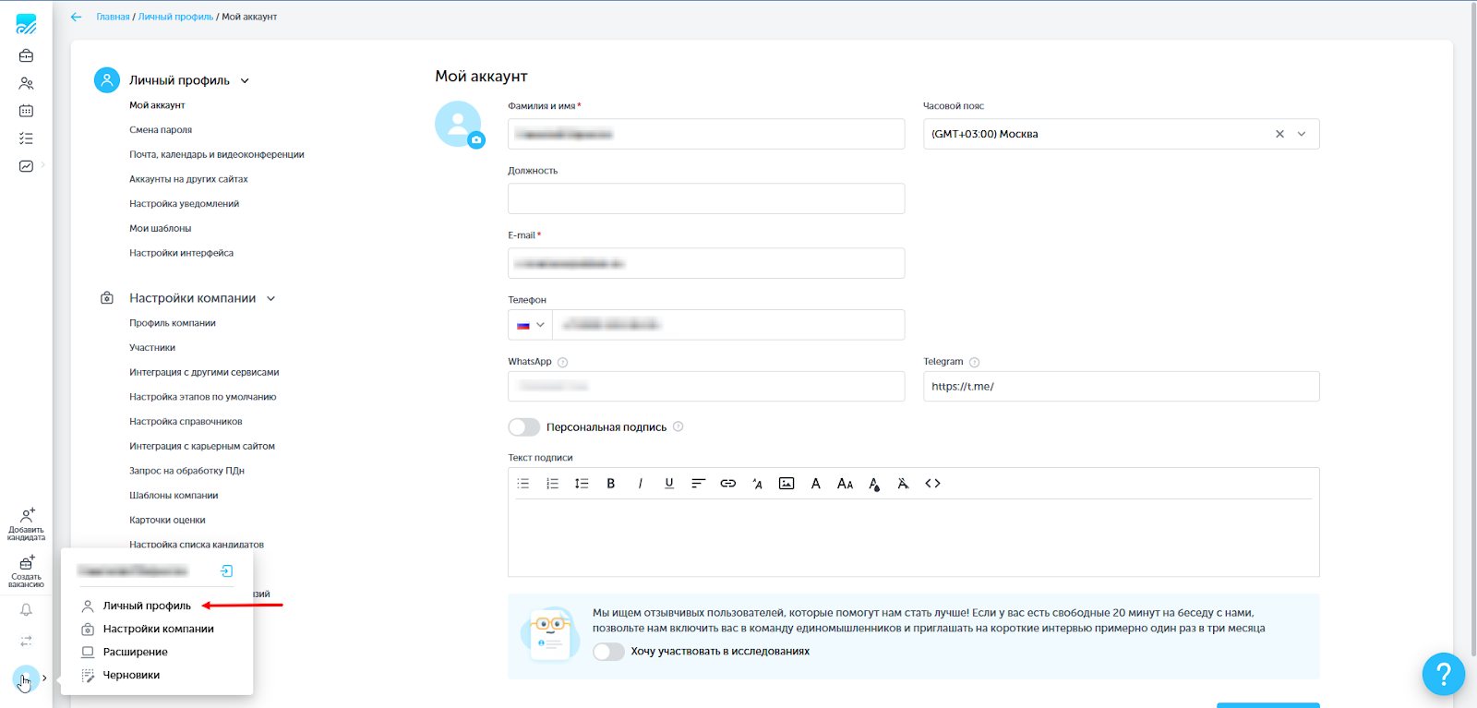Click the analytics chart icon in the sidebar
Image resolution: width=1477 pixels, height=708 pixels.
[x=26, y=166]
